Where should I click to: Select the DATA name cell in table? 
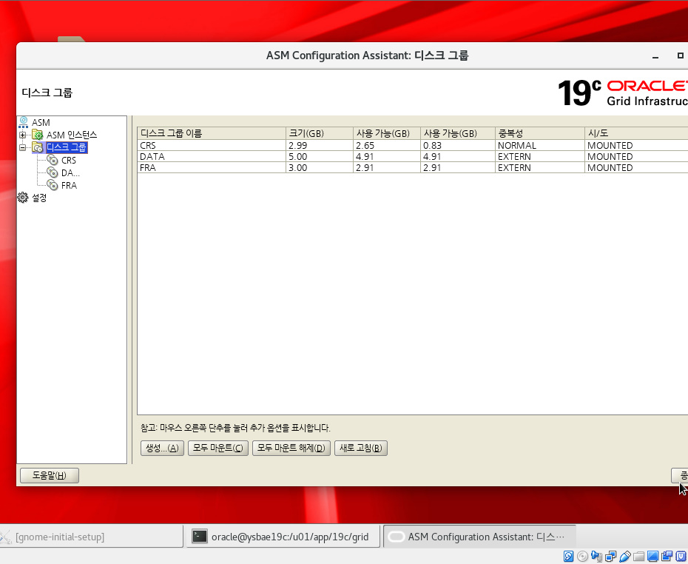(212, 157)
